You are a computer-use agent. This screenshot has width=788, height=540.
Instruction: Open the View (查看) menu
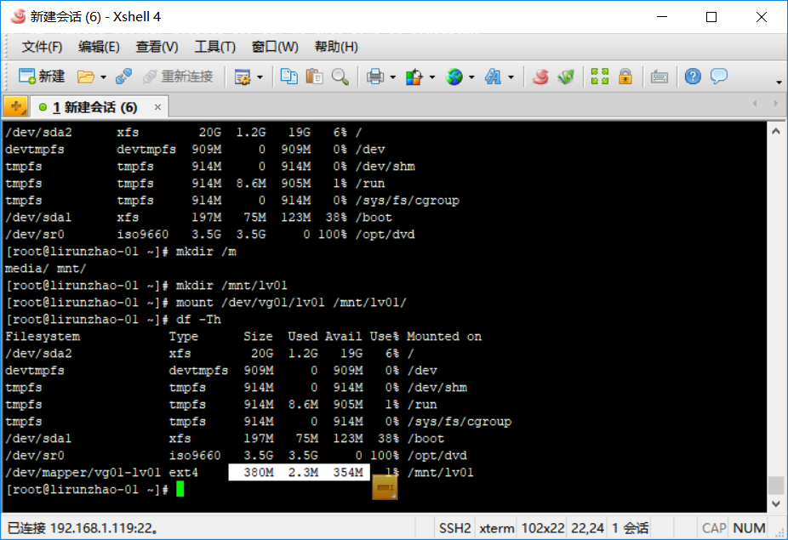157,47
